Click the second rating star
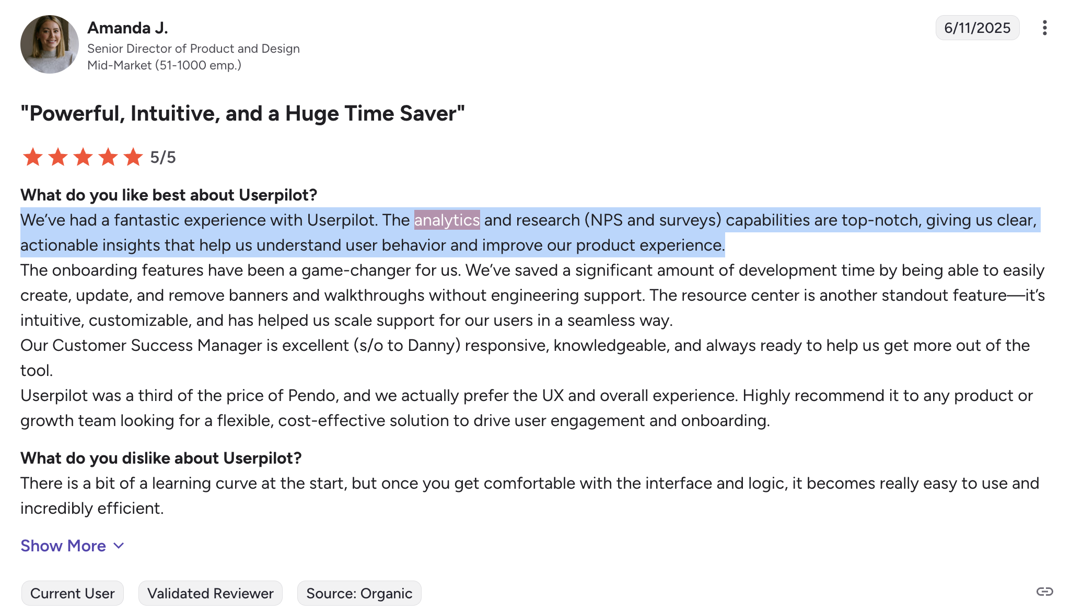 [x=58, y=157]
